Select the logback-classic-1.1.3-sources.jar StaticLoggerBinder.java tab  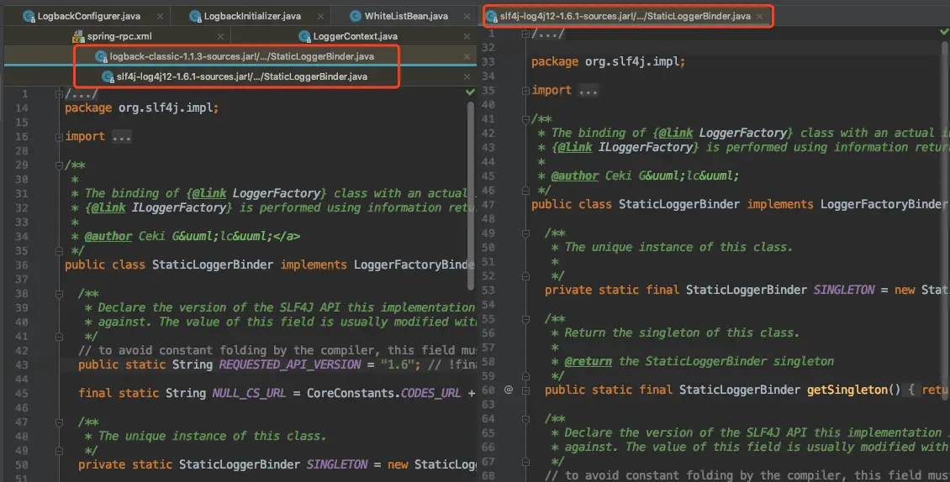click(241, 56)
